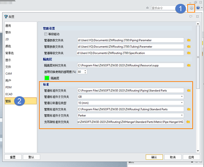Screen dimensions: 204x167
Task: Increase the transparency percentage spinner value
Action: tap(85, 70)
